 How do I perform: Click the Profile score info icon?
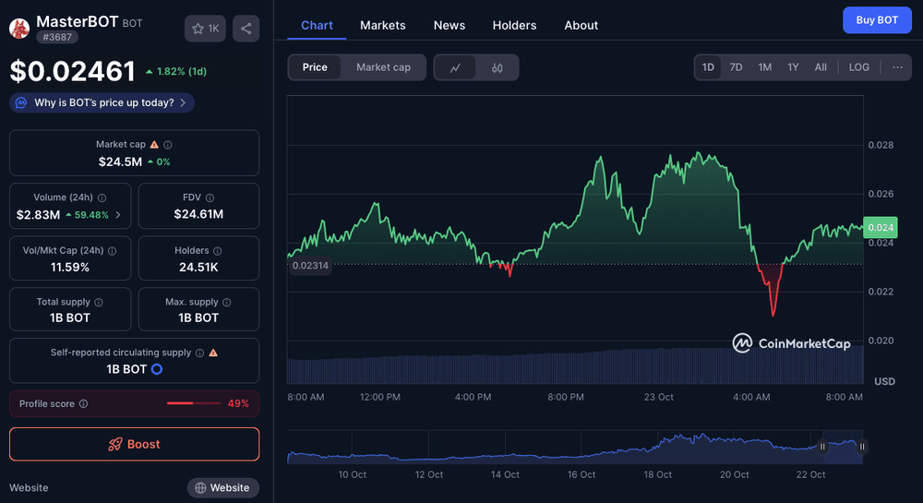click(x=84, y=403)
